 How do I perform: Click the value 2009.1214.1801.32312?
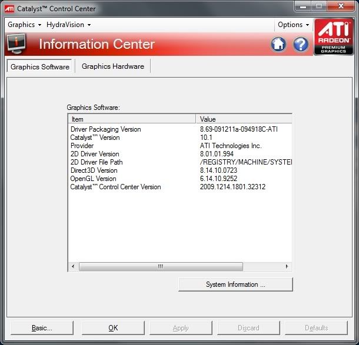[x=232, y=187]
